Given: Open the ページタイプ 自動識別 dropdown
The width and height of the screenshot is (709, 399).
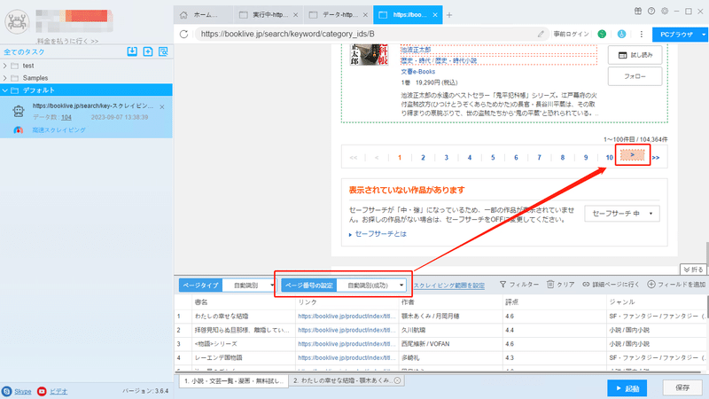Looking at the screenshot, I should (x=250, y=286).
